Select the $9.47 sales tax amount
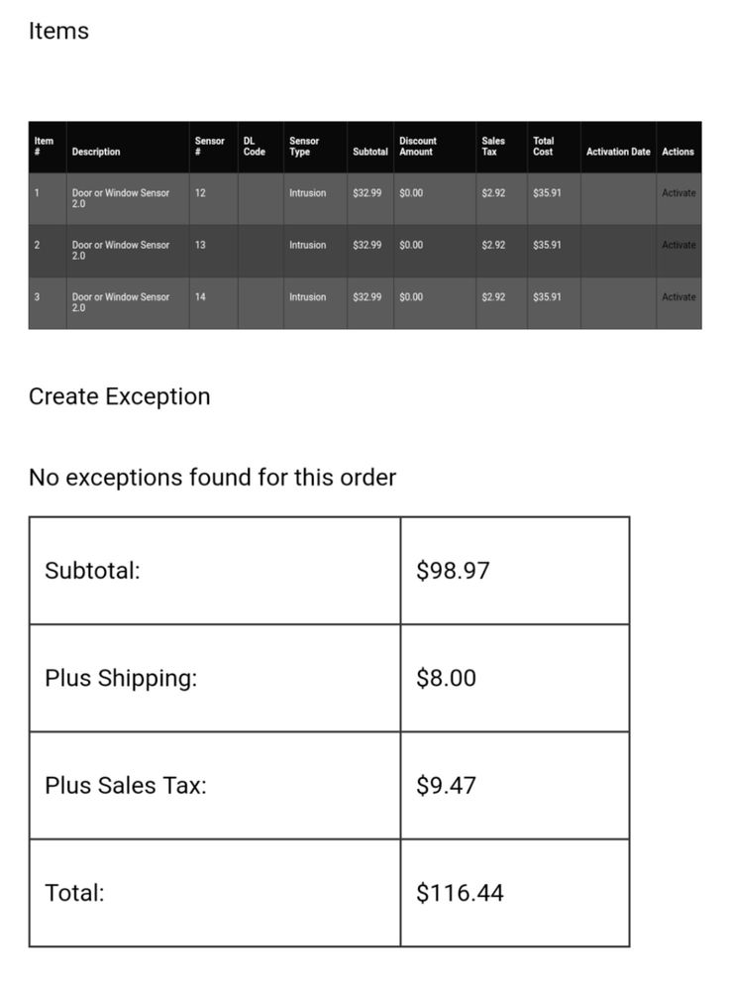This screenshot has height=991, width=729. (446, 785)
